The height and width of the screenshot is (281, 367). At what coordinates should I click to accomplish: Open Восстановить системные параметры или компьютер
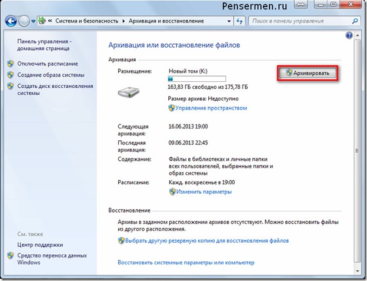click(186, 263)
